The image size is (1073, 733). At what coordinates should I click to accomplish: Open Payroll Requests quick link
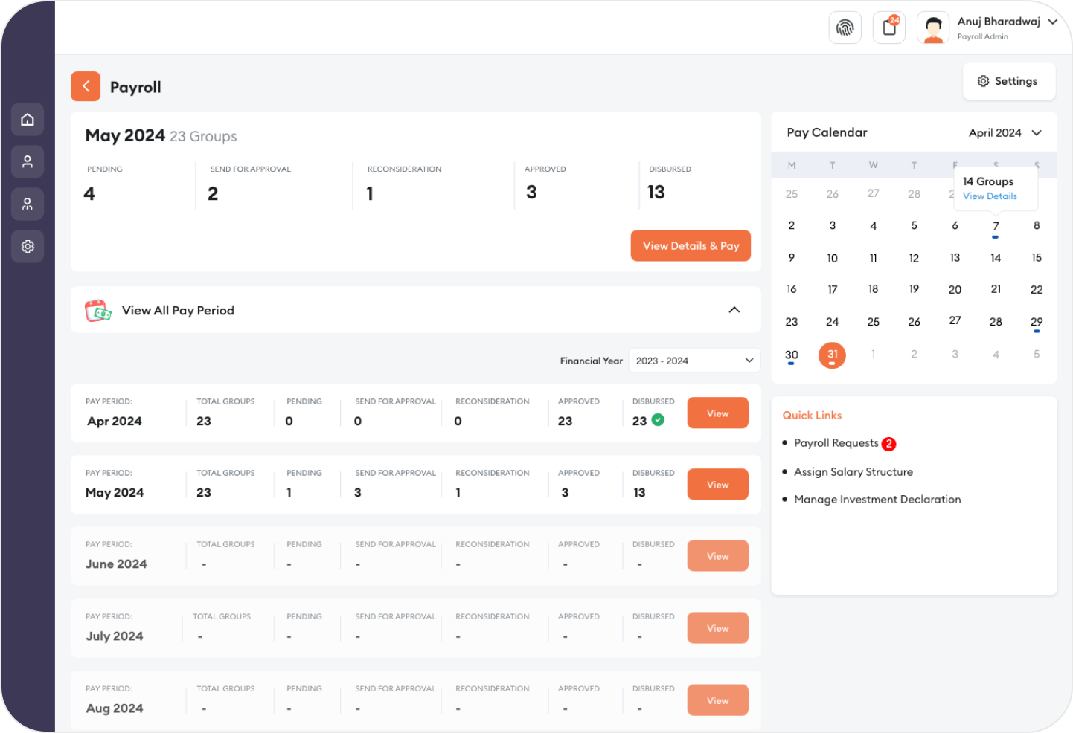836,443
